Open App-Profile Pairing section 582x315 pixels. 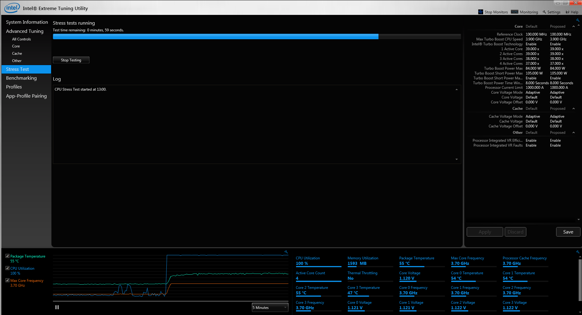(26, 96)
